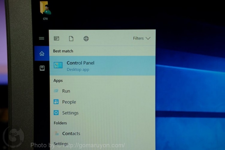Open Control Panel best match result
The image size is (225, 150).
[102, 66]
